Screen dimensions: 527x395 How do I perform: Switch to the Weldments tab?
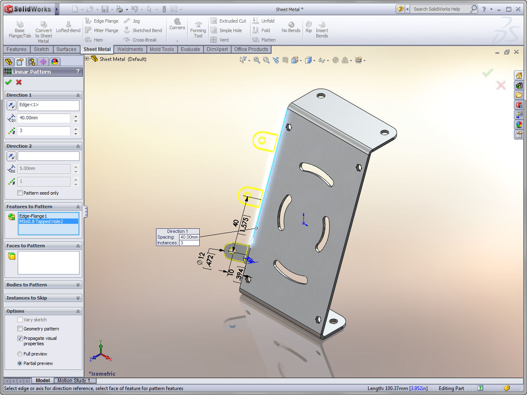pyautogui.click(x=130, y=49)
